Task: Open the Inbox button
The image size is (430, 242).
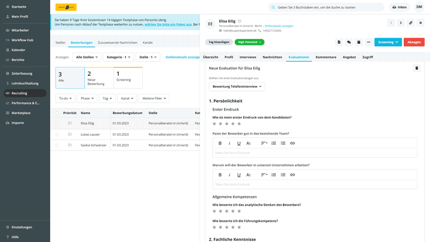Action: (x=400, y=7)
